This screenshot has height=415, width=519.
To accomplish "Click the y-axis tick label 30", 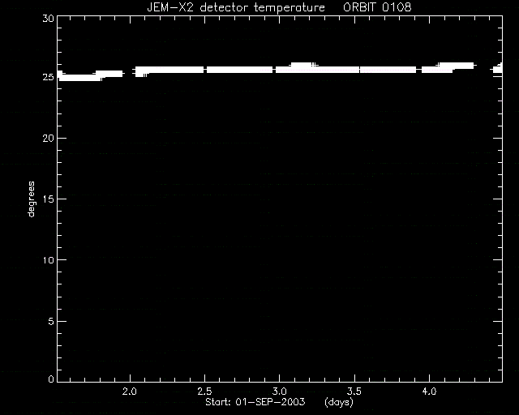I will click(48, 18).
